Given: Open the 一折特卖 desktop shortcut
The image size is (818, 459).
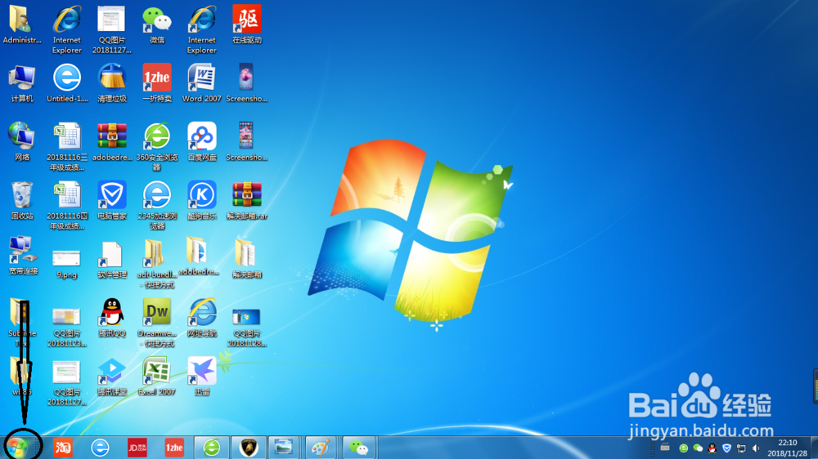Looking at the screenshot, I should 156,83.
